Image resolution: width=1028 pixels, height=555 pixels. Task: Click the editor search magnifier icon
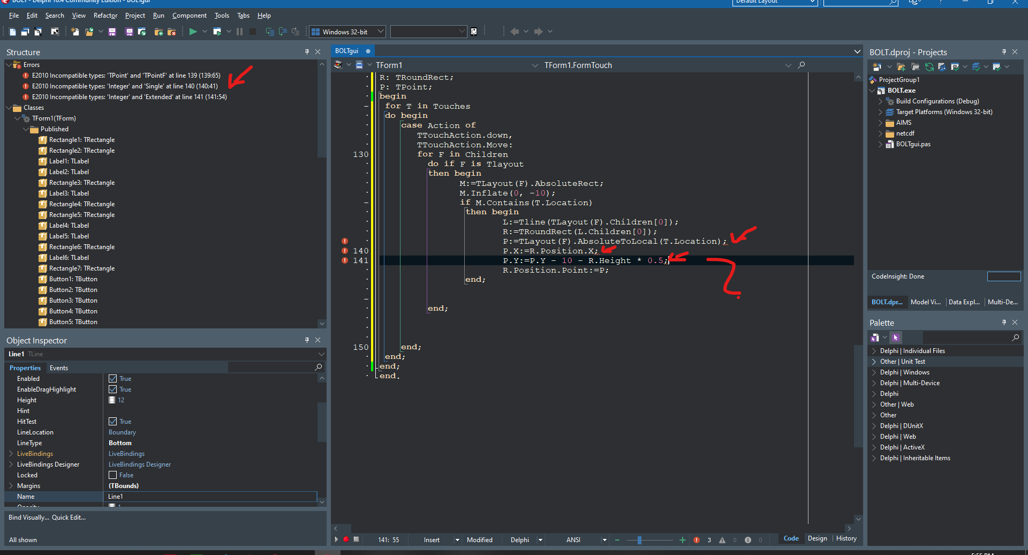pos(802,65)
